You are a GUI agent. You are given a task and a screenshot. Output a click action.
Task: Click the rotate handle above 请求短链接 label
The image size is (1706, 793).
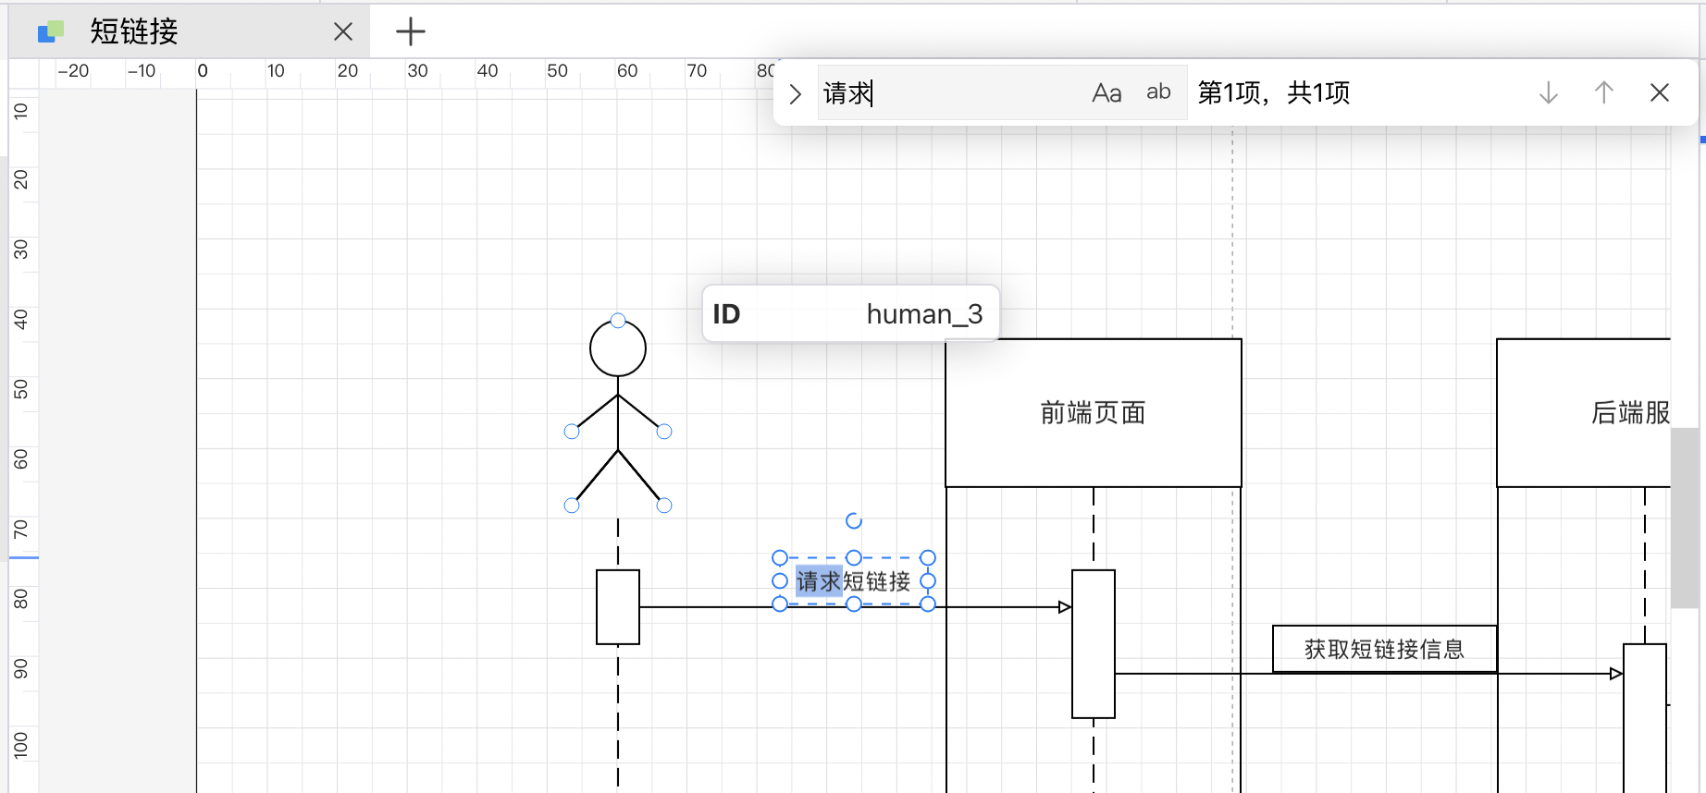854,521
